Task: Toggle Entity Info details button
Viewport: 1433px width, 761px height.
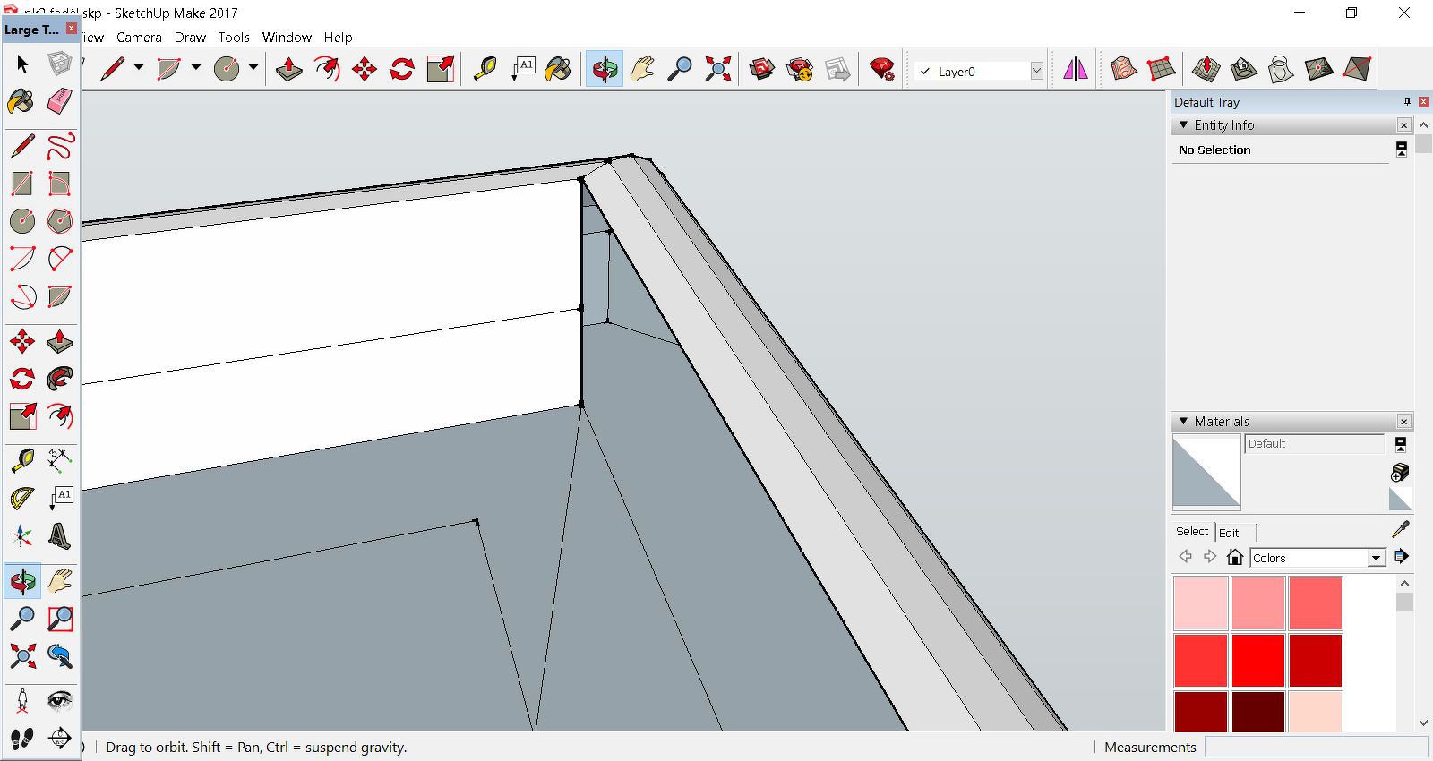Action: coord(1402,150)
